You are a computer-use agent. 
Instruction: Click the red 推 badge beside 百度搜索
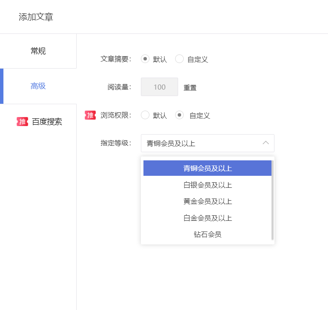point(22,121)
